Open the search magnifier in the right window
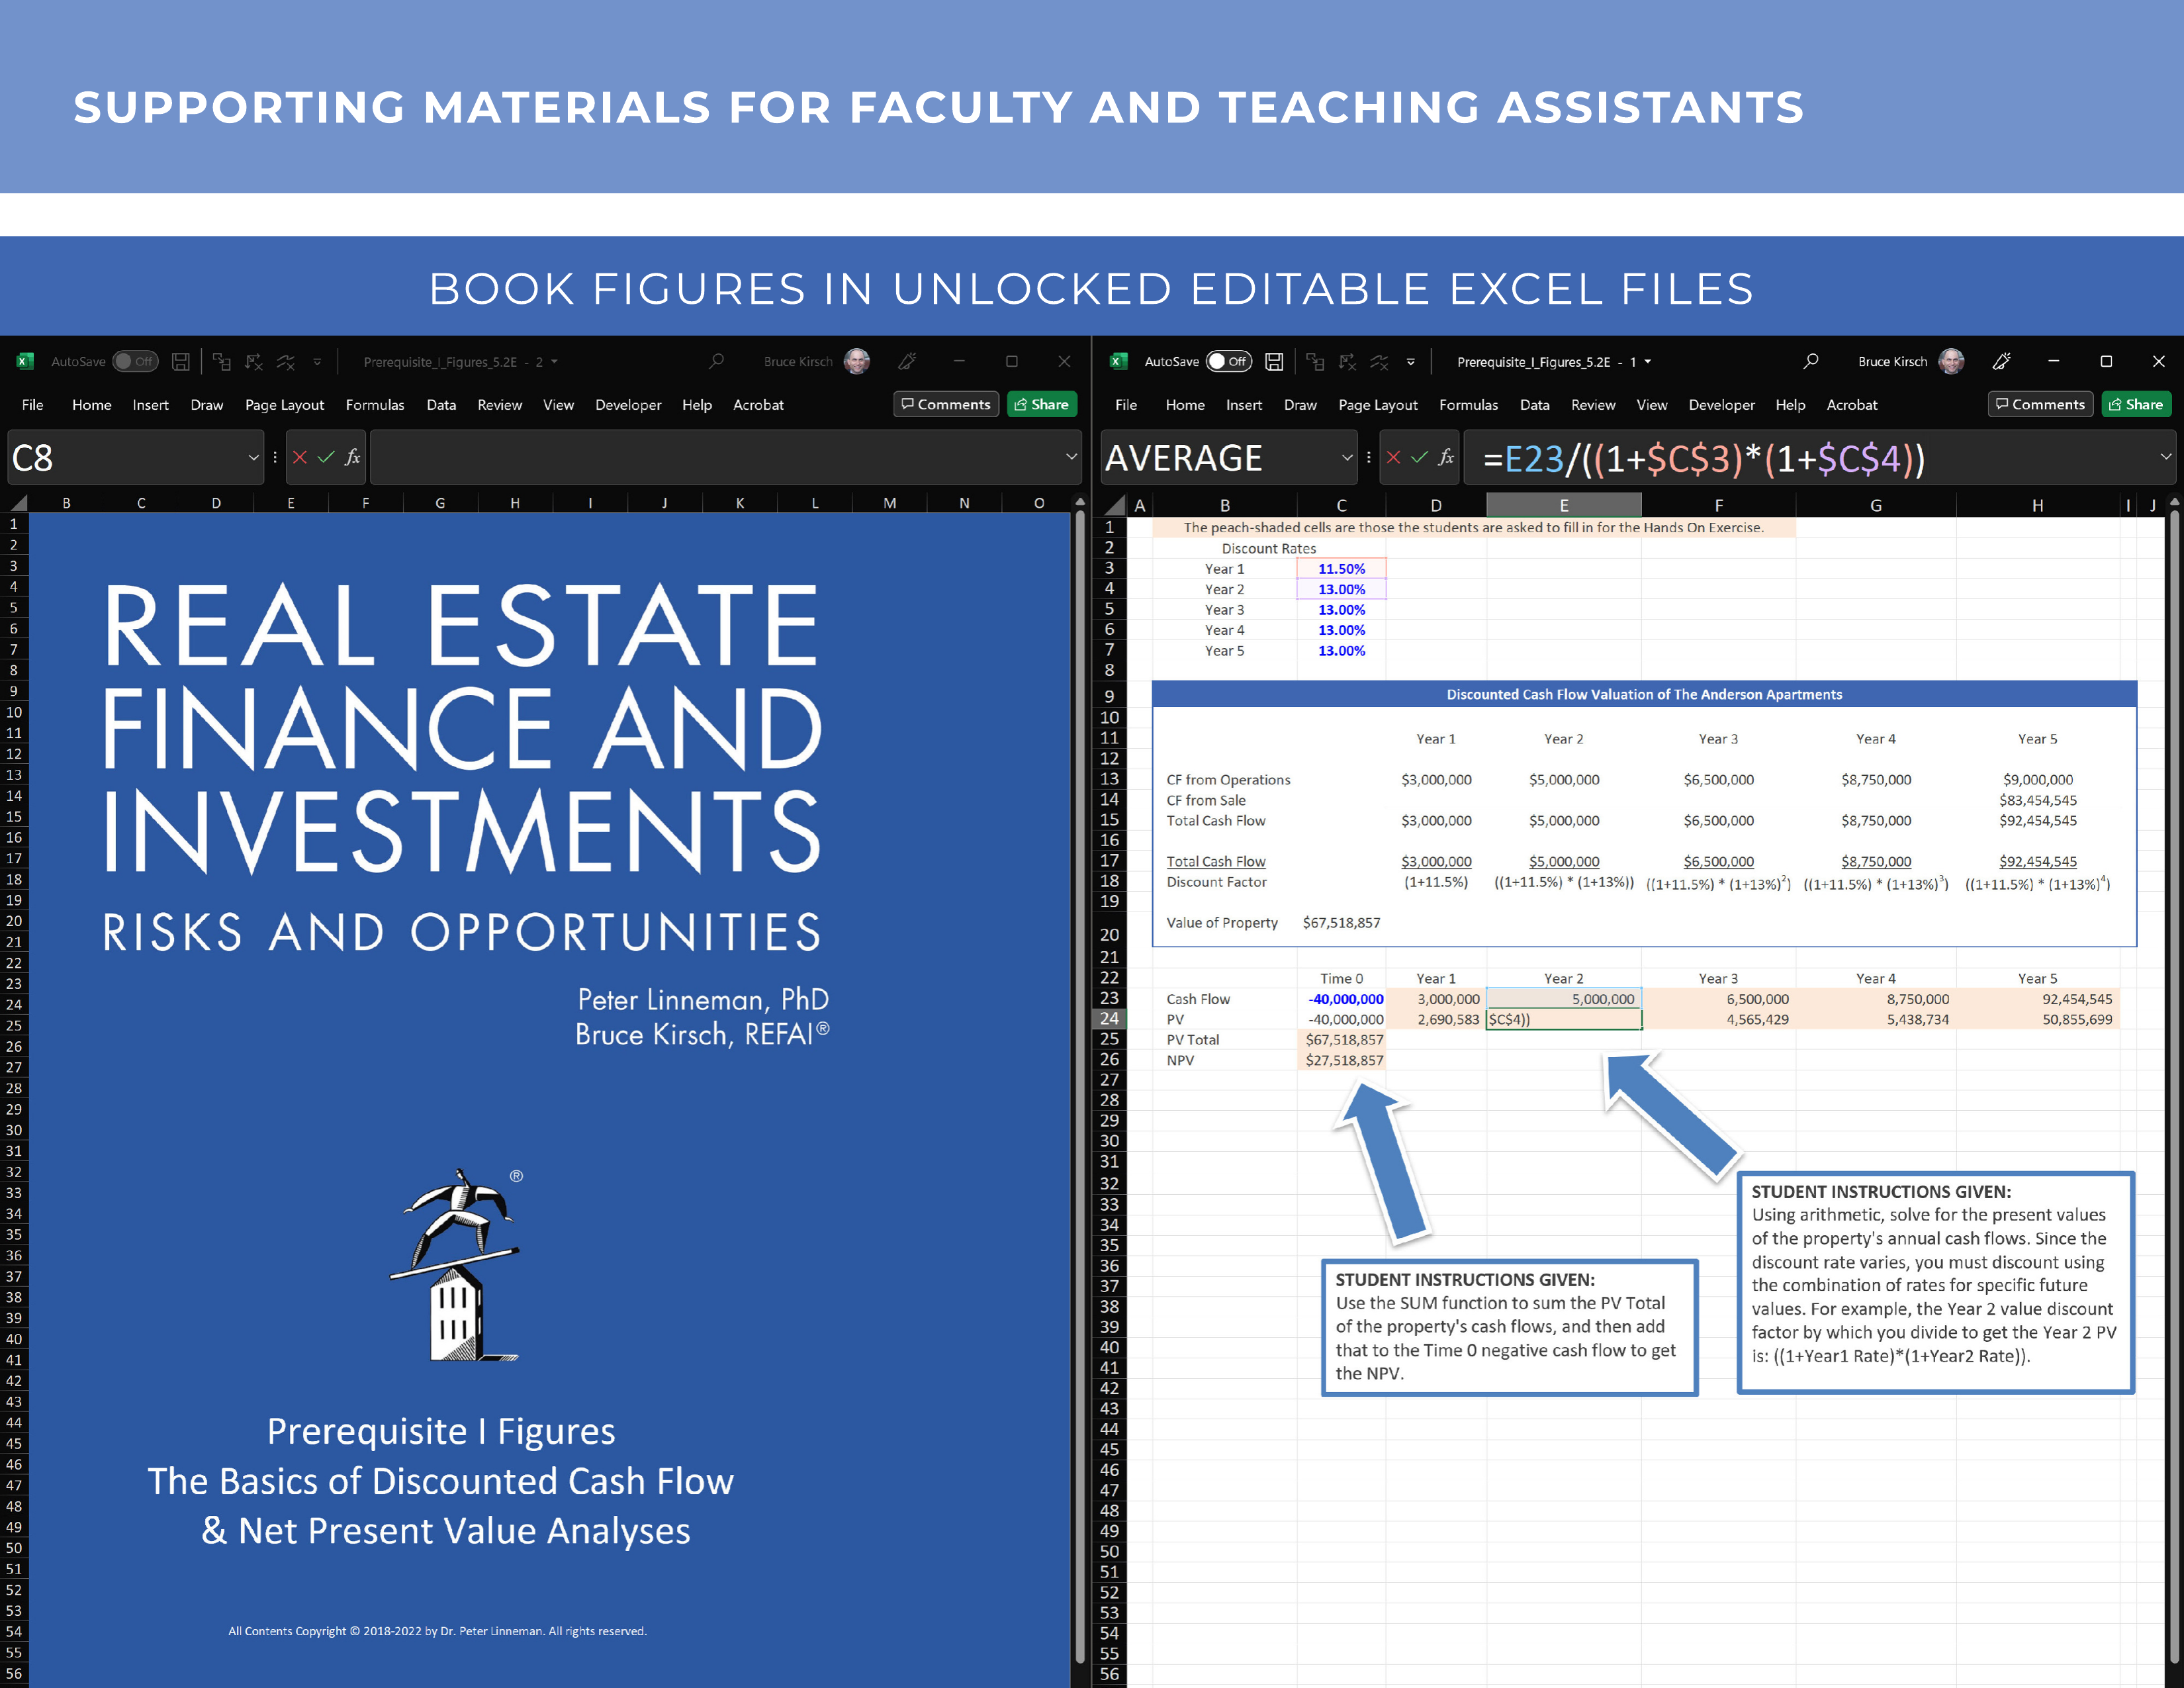The height and width of the screenshot is (1688, 2184). click(1811, 361)
